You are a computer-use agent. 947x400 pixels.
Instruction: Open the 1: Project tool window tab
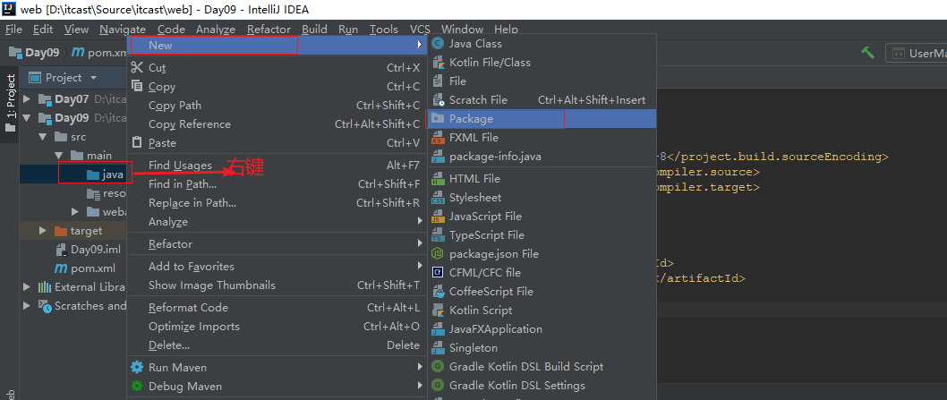[x=10, y=103]
